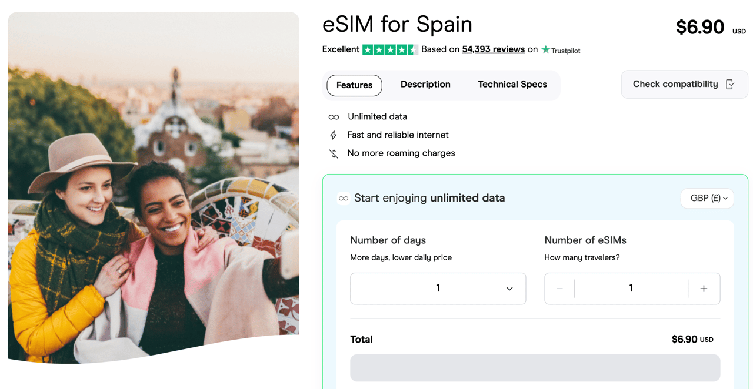753x389 pixels.
Task: Click the chevron in the days selector
Action: (x=509, y=289)
